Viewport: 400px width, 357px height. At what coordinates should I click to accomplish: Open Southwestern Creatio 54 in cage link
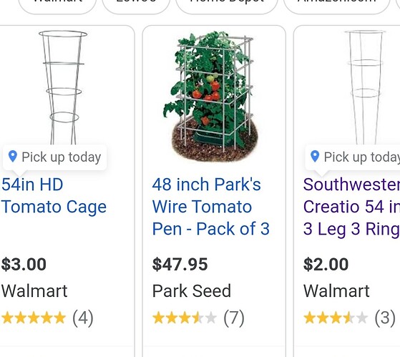[x=351, y=207]
